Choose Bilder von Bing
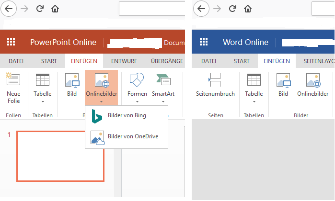Viewport: 335px width, 201px height. 127,115
